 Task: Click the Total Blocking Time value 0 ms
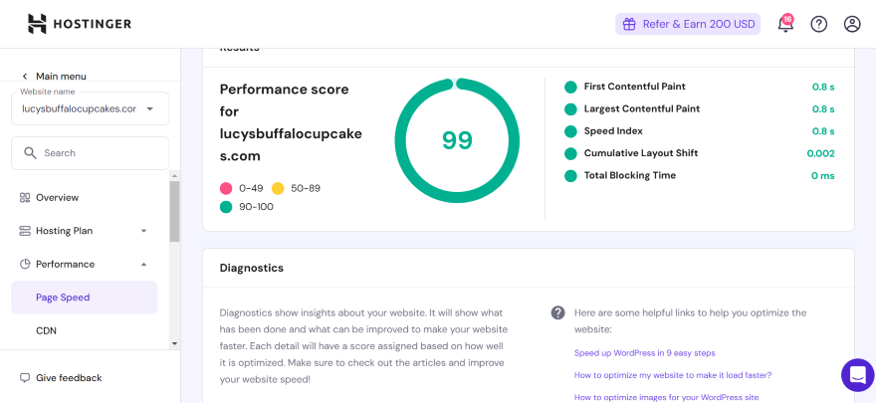tap(823, 176)
